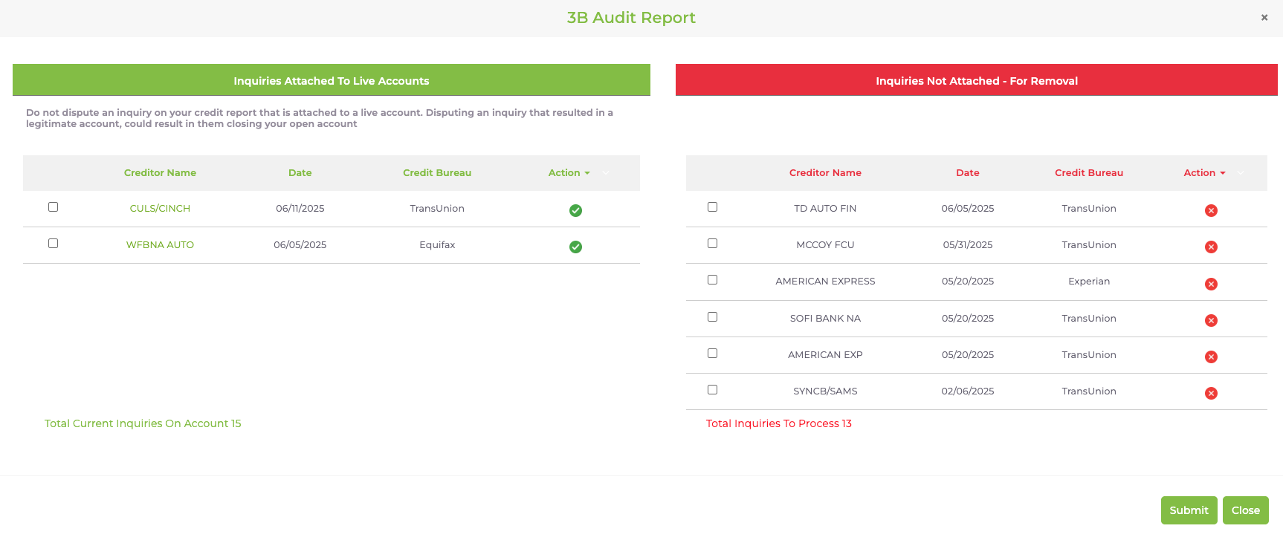This screenshot has height=543, width=1283.
Task: Click green Creditor Name column header
Action: [x=160, y=172]
